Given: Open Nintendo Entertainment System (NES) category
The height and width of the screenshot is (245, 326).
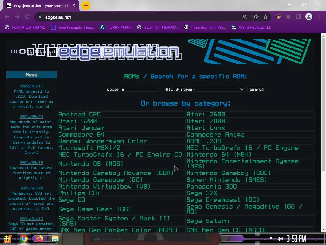Looking at the screenshot, I should coord(242,164).
